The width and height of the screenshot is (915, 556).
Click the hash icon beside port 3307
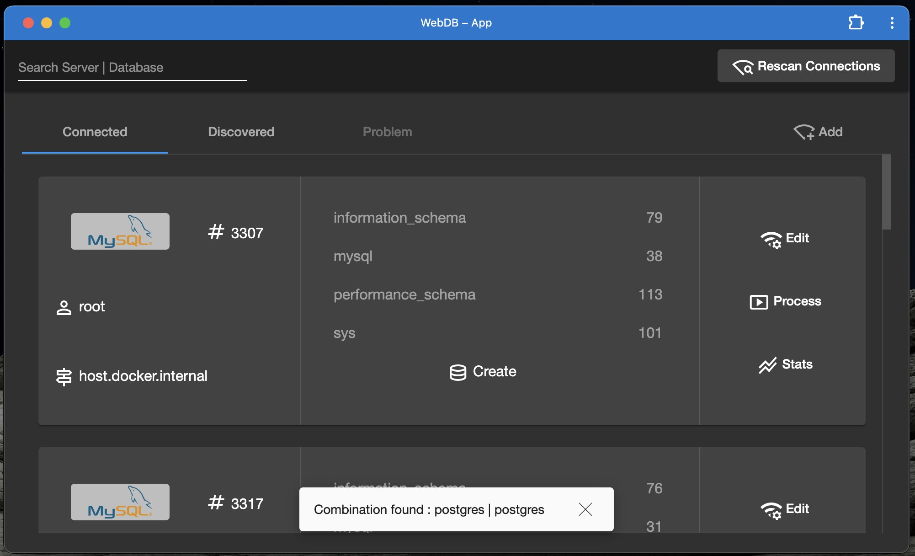(216, 232)
